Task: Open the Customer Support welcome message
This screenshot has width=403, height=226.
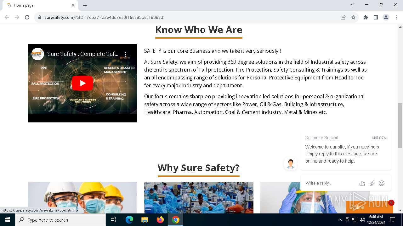Action: [x=346, y=150]
